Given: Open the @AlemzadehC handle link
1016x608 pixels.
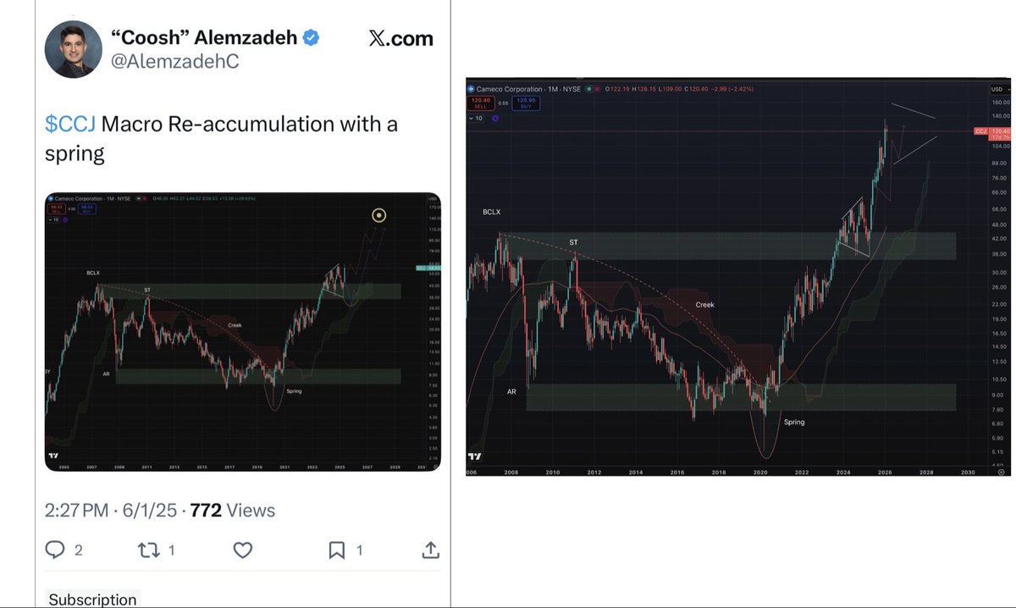Looking at the screenshot, I should pos(168,63).
